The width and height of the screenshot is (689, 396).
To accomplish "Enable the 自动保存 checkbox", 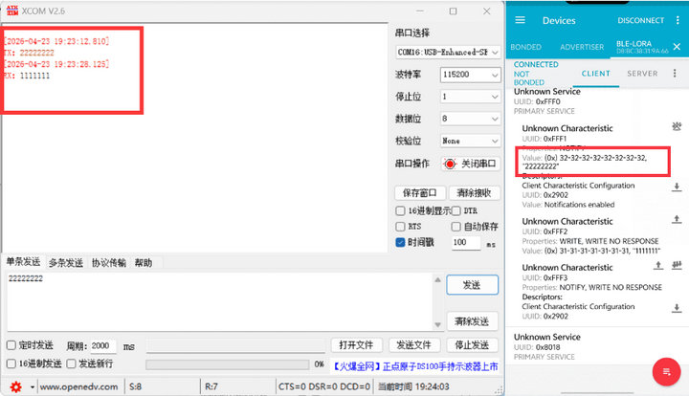I will [456, 227].
